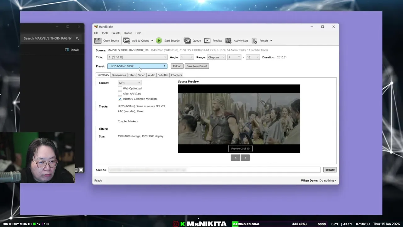Click view toggle icon at left window bottom
The image size is (403, 227).
coord(81,170)
